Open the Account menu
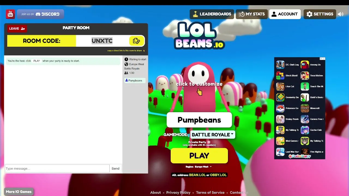Viewport: 349px width, 196px height. click(x=285, y=14)
